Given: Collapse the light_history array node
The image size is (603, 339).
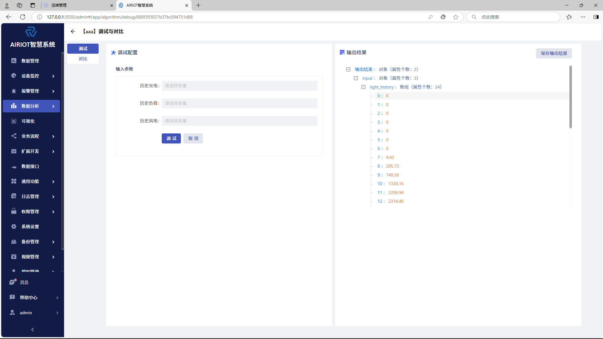Looking at the screenshot, I should (363, 87).
